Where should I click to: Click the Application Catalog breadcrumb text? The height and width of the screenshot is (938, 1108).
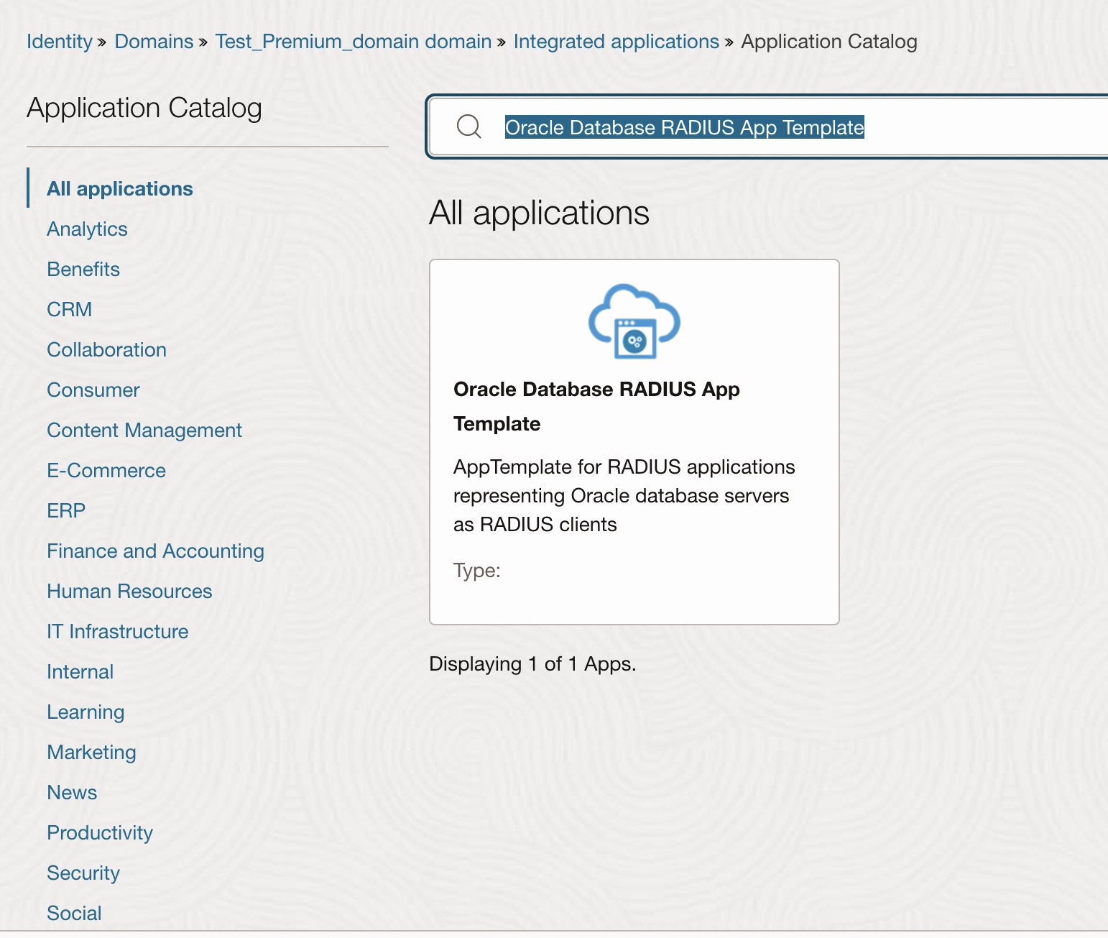[x=829, y=42]
